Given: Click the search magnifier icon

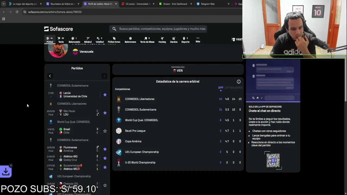Looking at the screenshot, I should coord(114,29).
